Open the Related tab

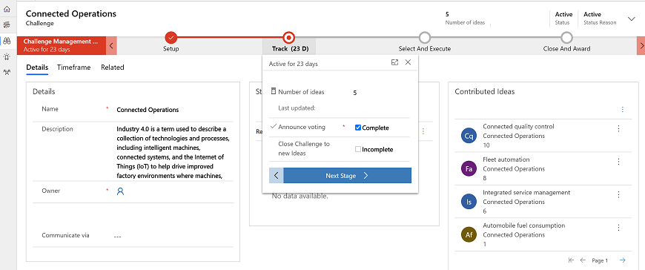point(112,67)
